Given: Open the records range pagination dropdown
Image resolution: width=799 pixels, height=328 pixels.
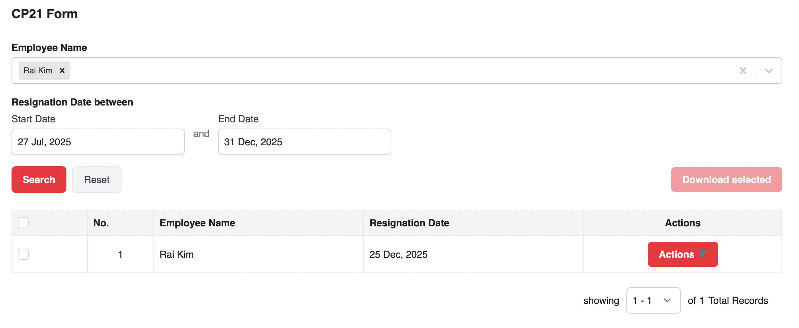Looking at the screenshot, I should point(653,300).
